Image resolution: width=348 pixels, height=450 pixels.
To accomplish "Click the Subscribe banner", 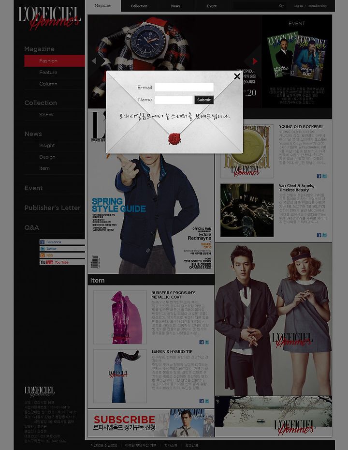I will (151, 423).
